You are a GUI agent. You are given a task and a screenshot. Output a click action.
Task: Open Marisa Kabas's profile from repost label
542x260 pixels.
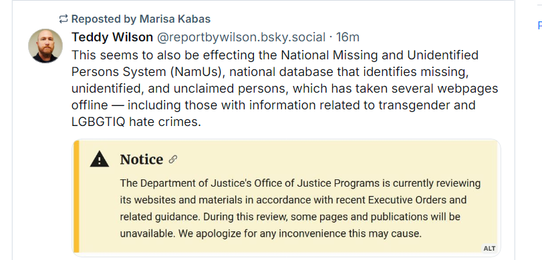pyautogui.click(x=175, y=19)
